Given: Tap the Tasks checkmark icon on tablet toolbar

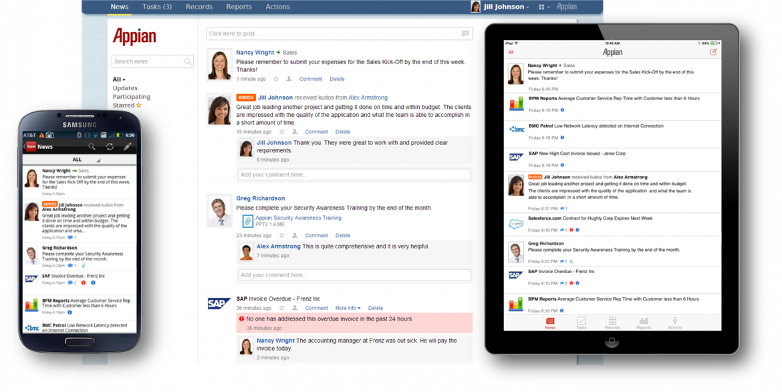Looking at the screenshot, I should [581, 323].
